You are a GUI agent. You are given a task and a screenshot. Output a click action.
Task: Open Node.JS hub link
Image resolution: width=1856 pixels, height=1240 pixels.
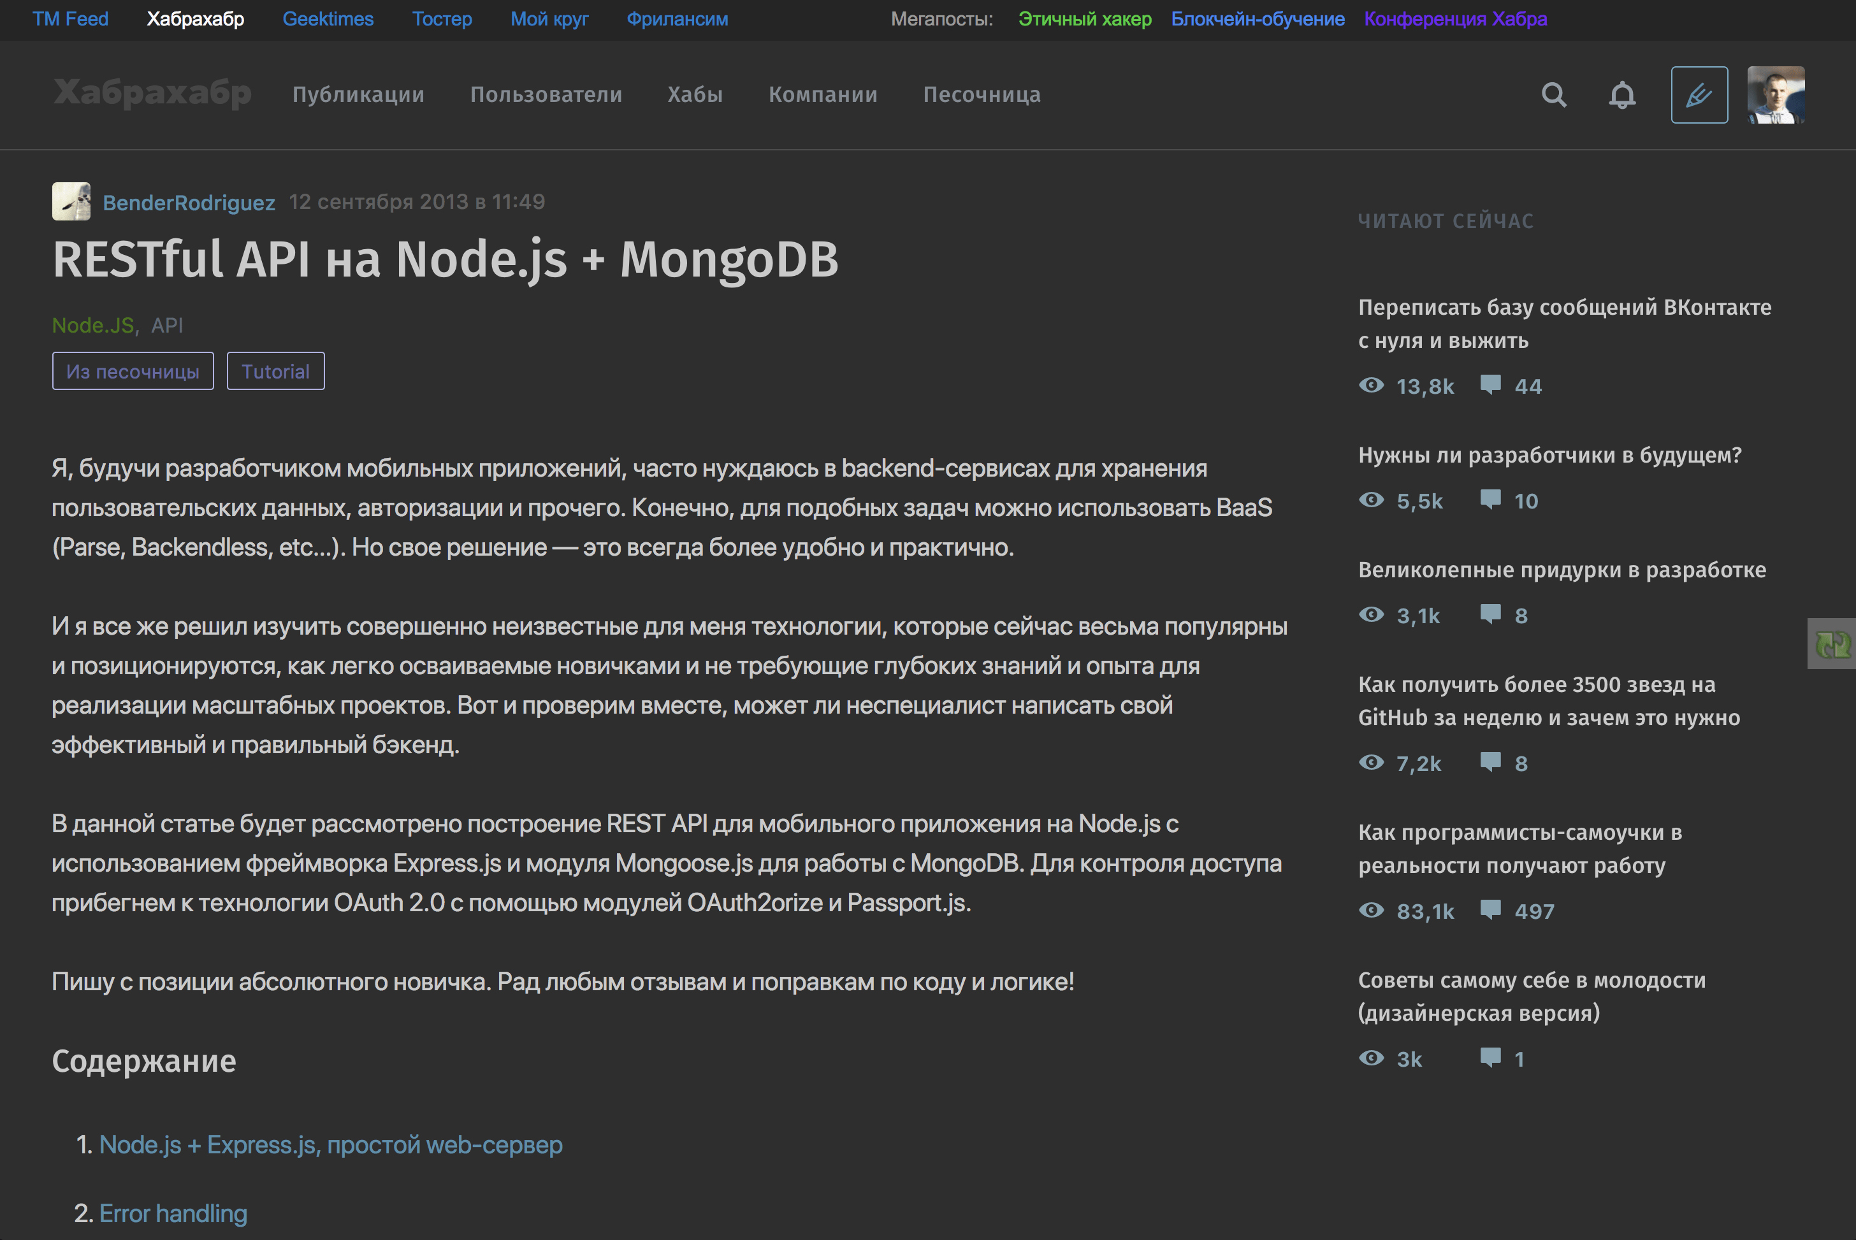point(93,325)
